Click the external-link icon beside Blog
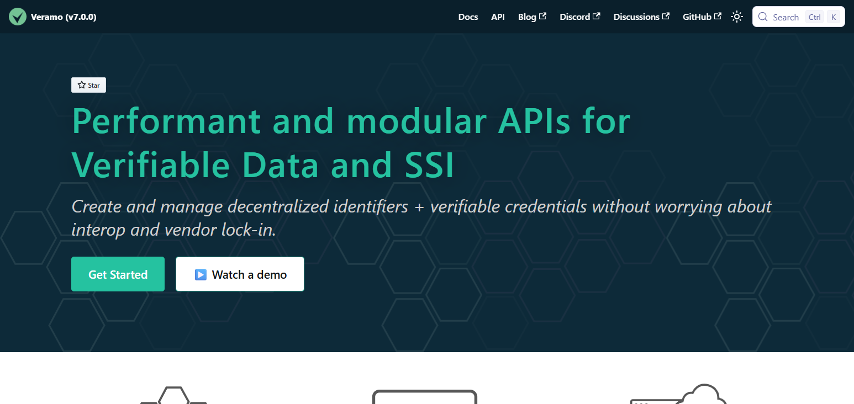 click(x=542, y=16)
